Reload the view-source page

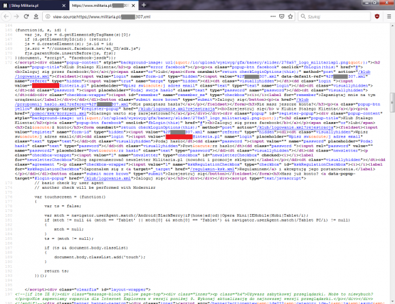26,16
